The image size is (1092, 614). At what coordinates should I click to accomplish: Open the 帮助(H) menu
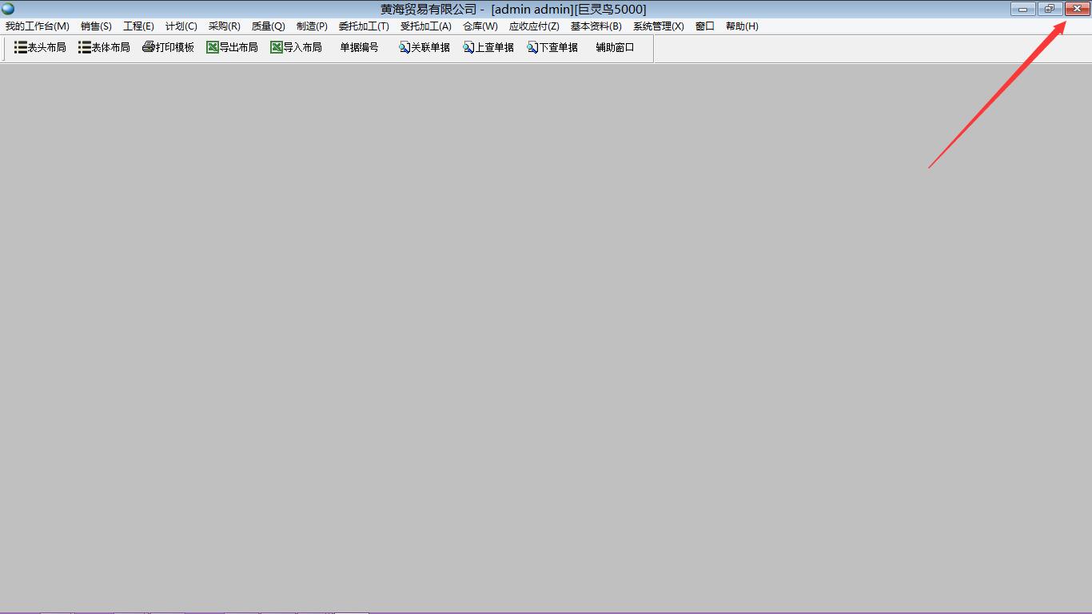click(741, 26)
